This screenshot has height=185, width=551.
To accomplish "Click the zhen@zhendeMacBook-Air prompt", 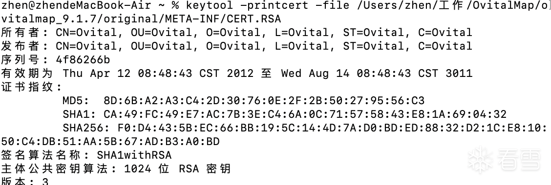I will click(x=76, y=5).
